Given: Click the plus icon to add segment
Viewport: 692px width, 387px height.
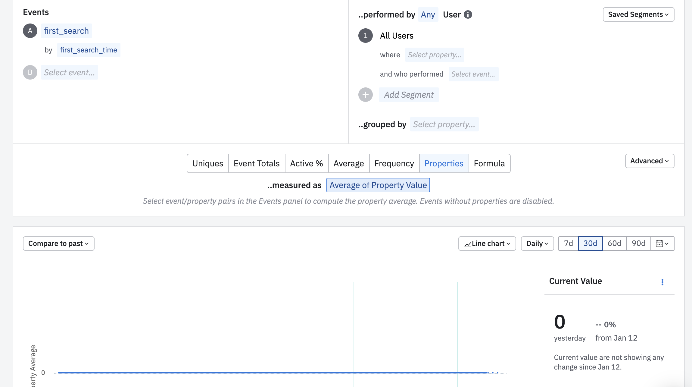Looking at the screenshot, I should pos(365,95).
